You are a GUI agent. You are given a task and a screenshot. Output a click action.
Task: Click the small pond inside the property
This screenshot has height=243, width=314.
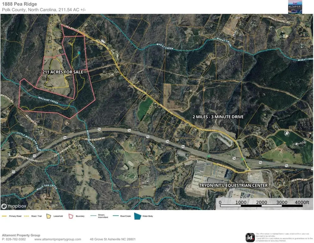tap(79, 53)
